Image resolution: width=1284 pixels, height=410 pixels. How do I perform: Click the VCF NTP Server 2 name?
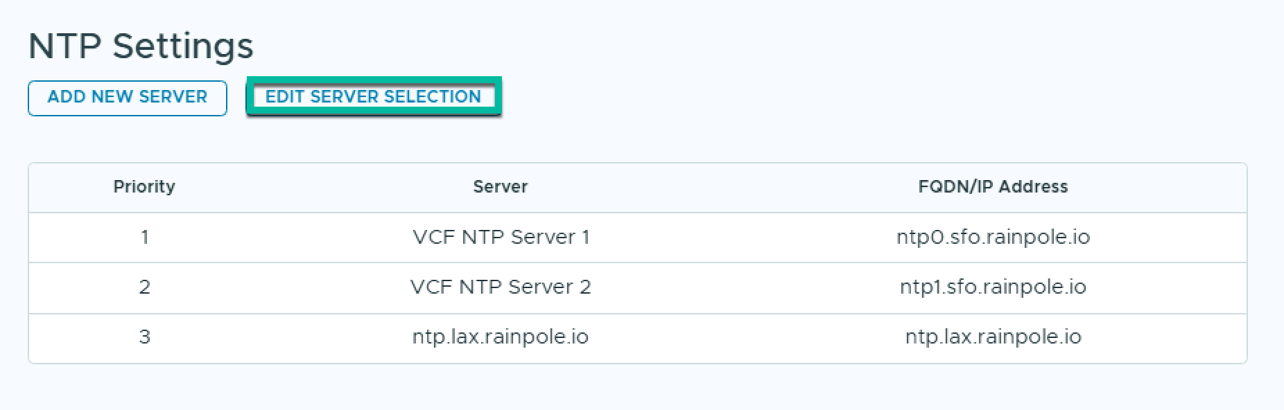tap(501, 287)
